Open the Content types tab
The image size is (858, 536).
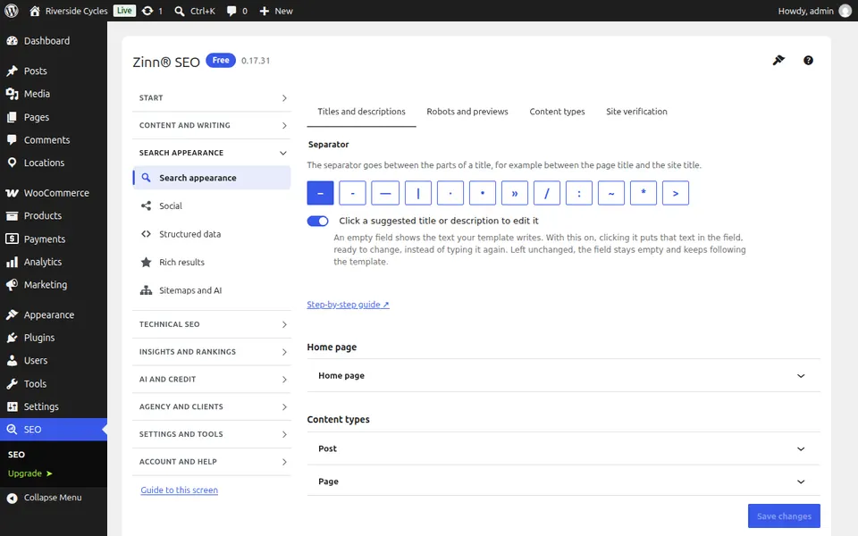click(x=557, y=112)
